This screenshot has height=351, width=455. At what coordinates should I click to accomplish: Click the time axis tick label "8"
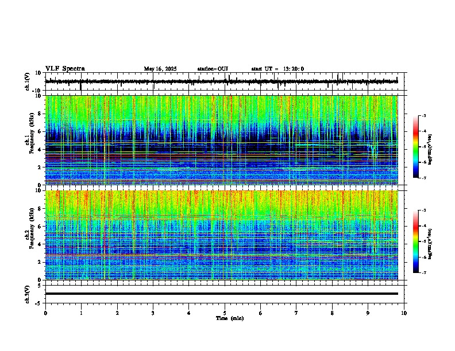(x=332, y=313)
